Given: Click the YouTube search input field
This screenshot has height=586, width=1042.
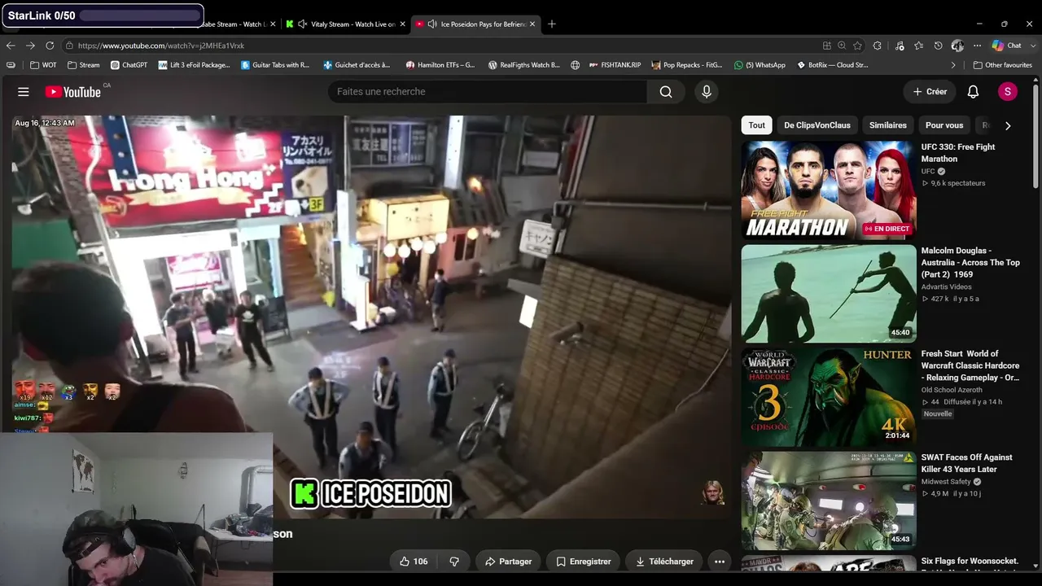Looking at the screenshot, I should pos(488,92).
